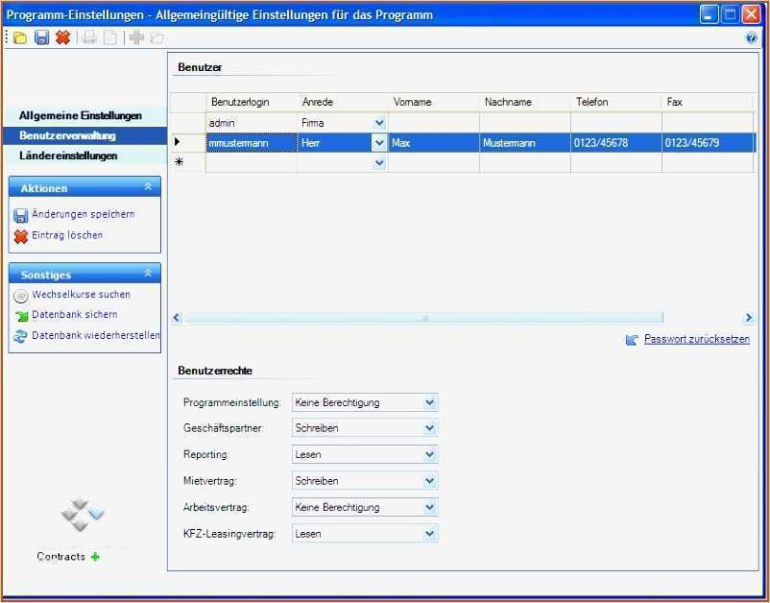Image resolution: width=770 pixels, height=603 pixels.
Task: Collapse the Aktionen panel
Action: click(147, 187)
